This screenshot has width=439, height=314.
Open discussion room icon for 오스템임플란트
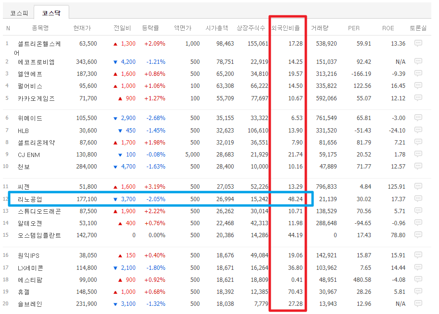coord(418,235)
